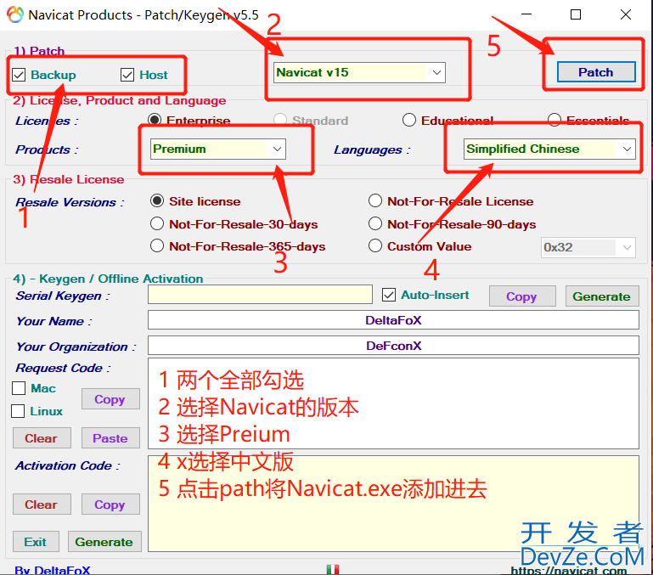
Task: Copy the serial keygen value
Action: point(522,296)
